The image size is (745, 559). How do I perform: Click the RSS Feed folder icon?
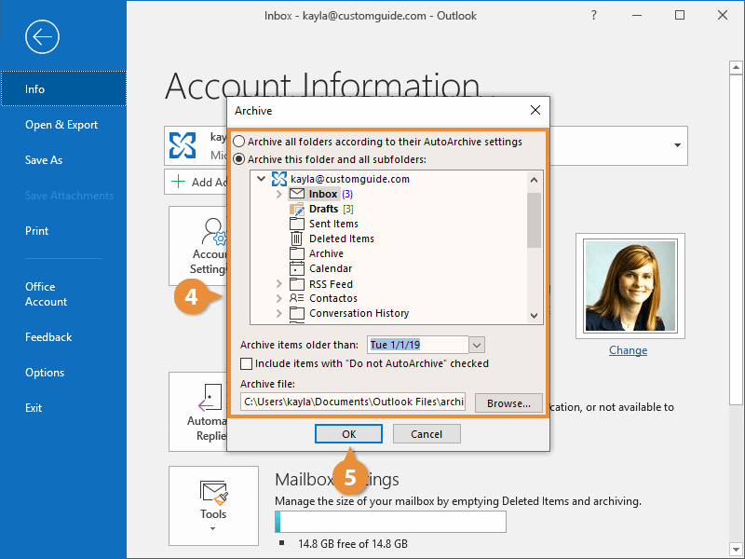coord(297,284)
